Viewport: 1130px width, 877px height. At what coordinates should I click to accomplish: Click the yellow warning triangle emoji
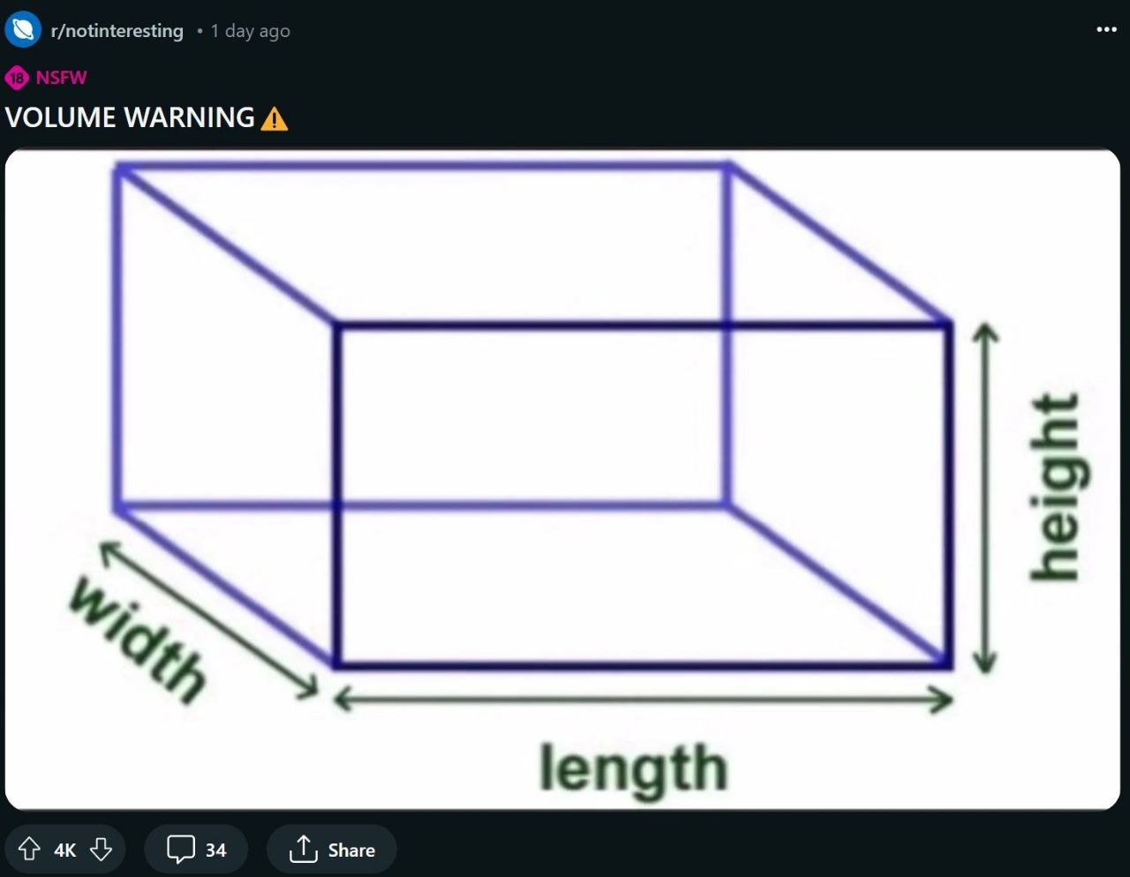[275, 118]
